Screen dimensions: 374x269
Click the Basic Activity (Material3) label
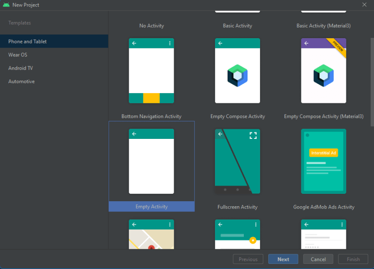coord(324,26)
